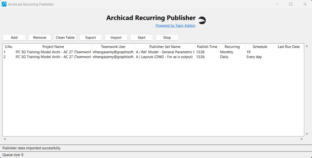Click the Archicad app icon in title bar
Image resolution: width=312 pixels, height=158 pixels.
(x=4, y=4)
